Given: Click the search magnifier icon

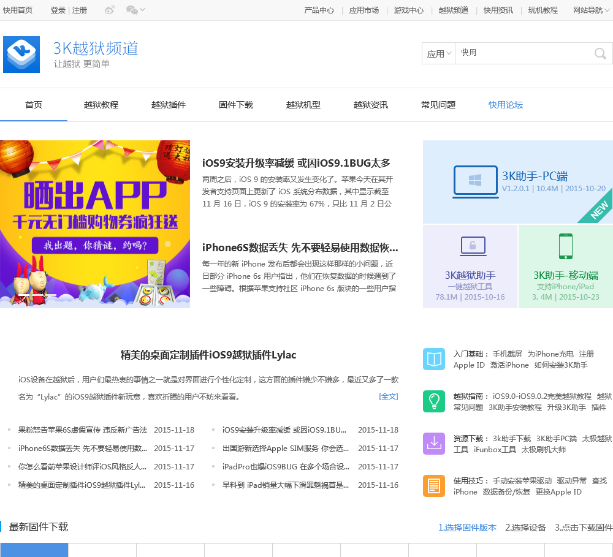Looking at the screenshot, I should [x=600, y=54].
